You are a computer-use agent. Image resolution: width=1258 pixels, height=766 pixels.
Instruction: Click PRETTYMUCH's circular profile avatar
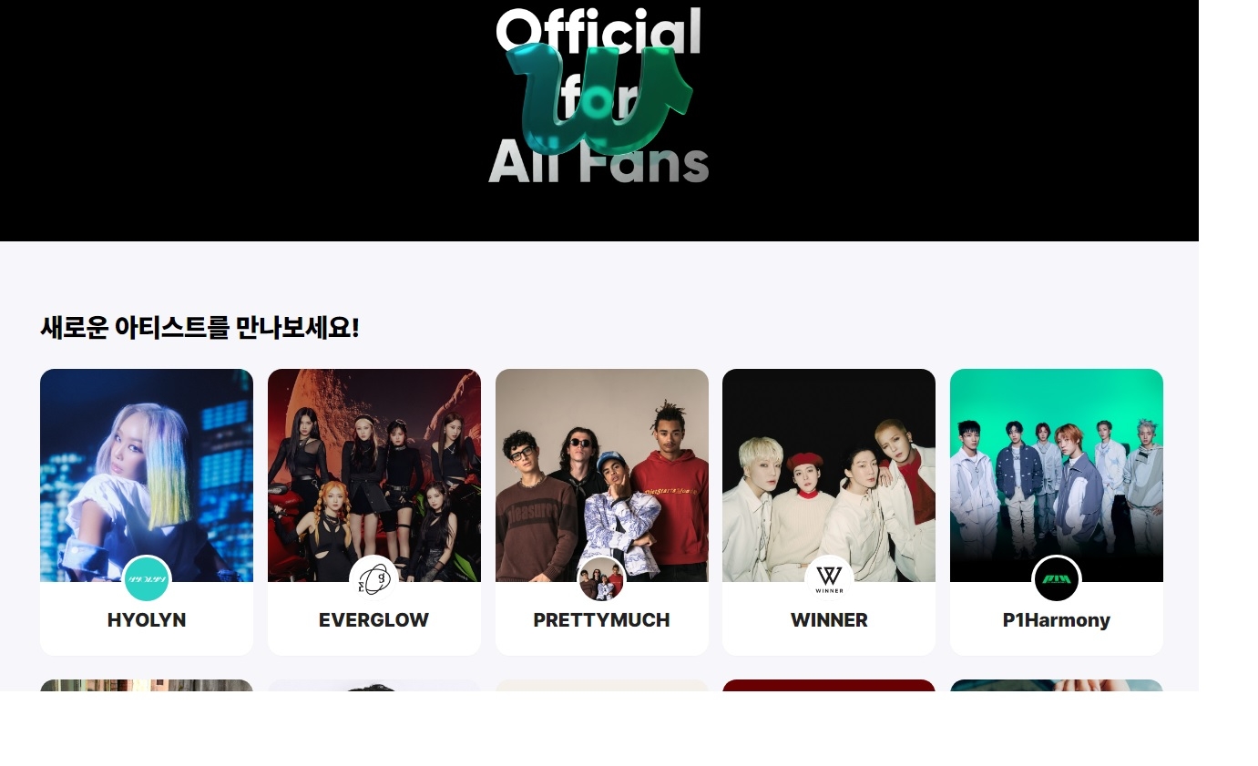tap(601, 578)
